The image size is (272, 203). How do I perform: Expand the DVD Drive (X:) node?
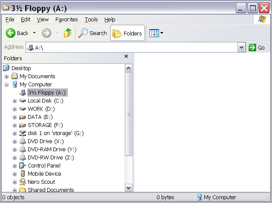point(15,141)
